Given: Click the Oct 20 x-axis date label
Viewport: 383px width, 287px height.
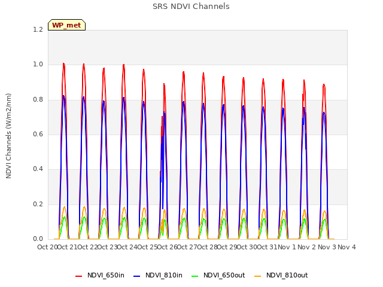Looking at the screenshot, I should (47, 247).
